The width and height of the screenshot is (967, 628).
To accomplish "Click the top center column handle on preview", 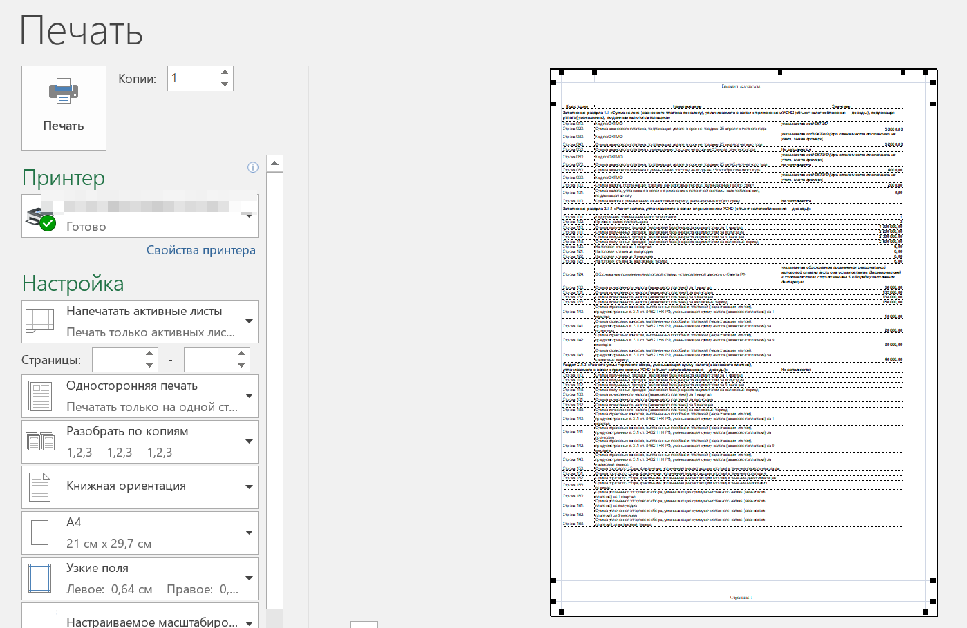I will coord(780,73).
